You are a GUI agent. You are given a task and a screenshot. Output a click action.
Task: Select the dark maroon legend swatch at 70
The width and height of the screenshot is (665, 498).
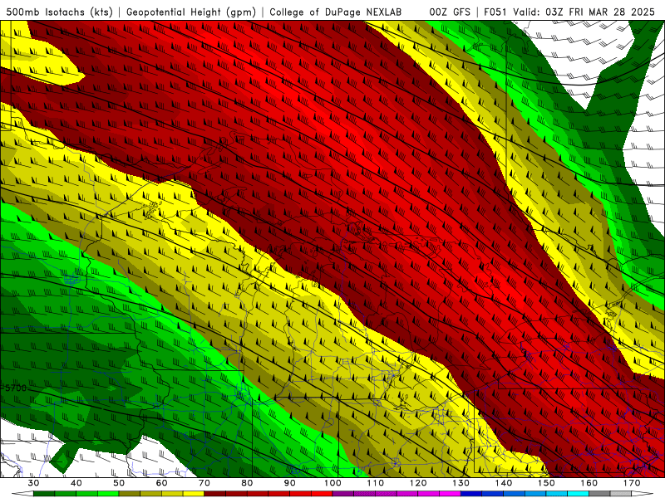tap(215, 494)
